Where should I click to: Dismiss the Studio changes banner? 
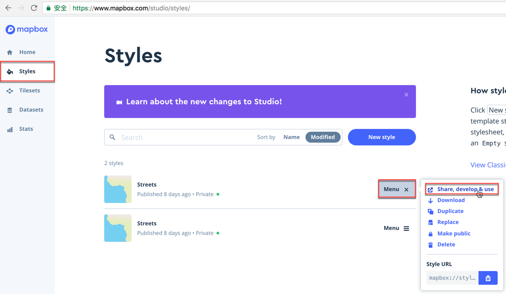(406, 95)
